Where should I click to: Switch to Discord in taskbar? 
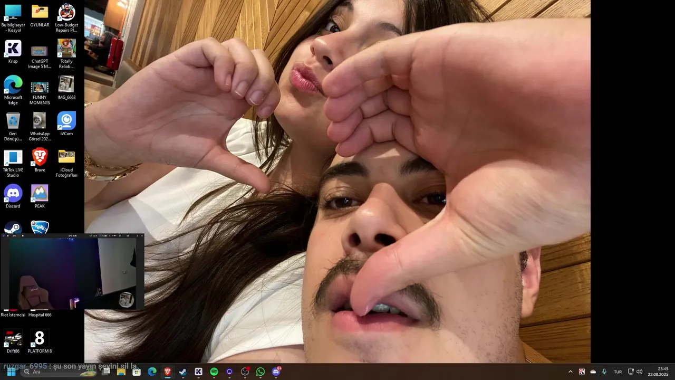[276, 372]
